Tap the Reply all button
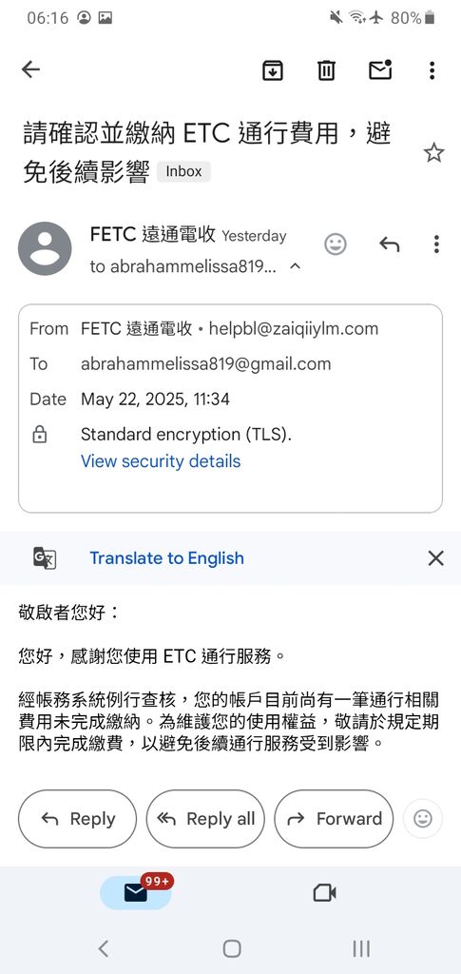Image resolution: width=461 pixels, height=974 pixels. (205, 819)
